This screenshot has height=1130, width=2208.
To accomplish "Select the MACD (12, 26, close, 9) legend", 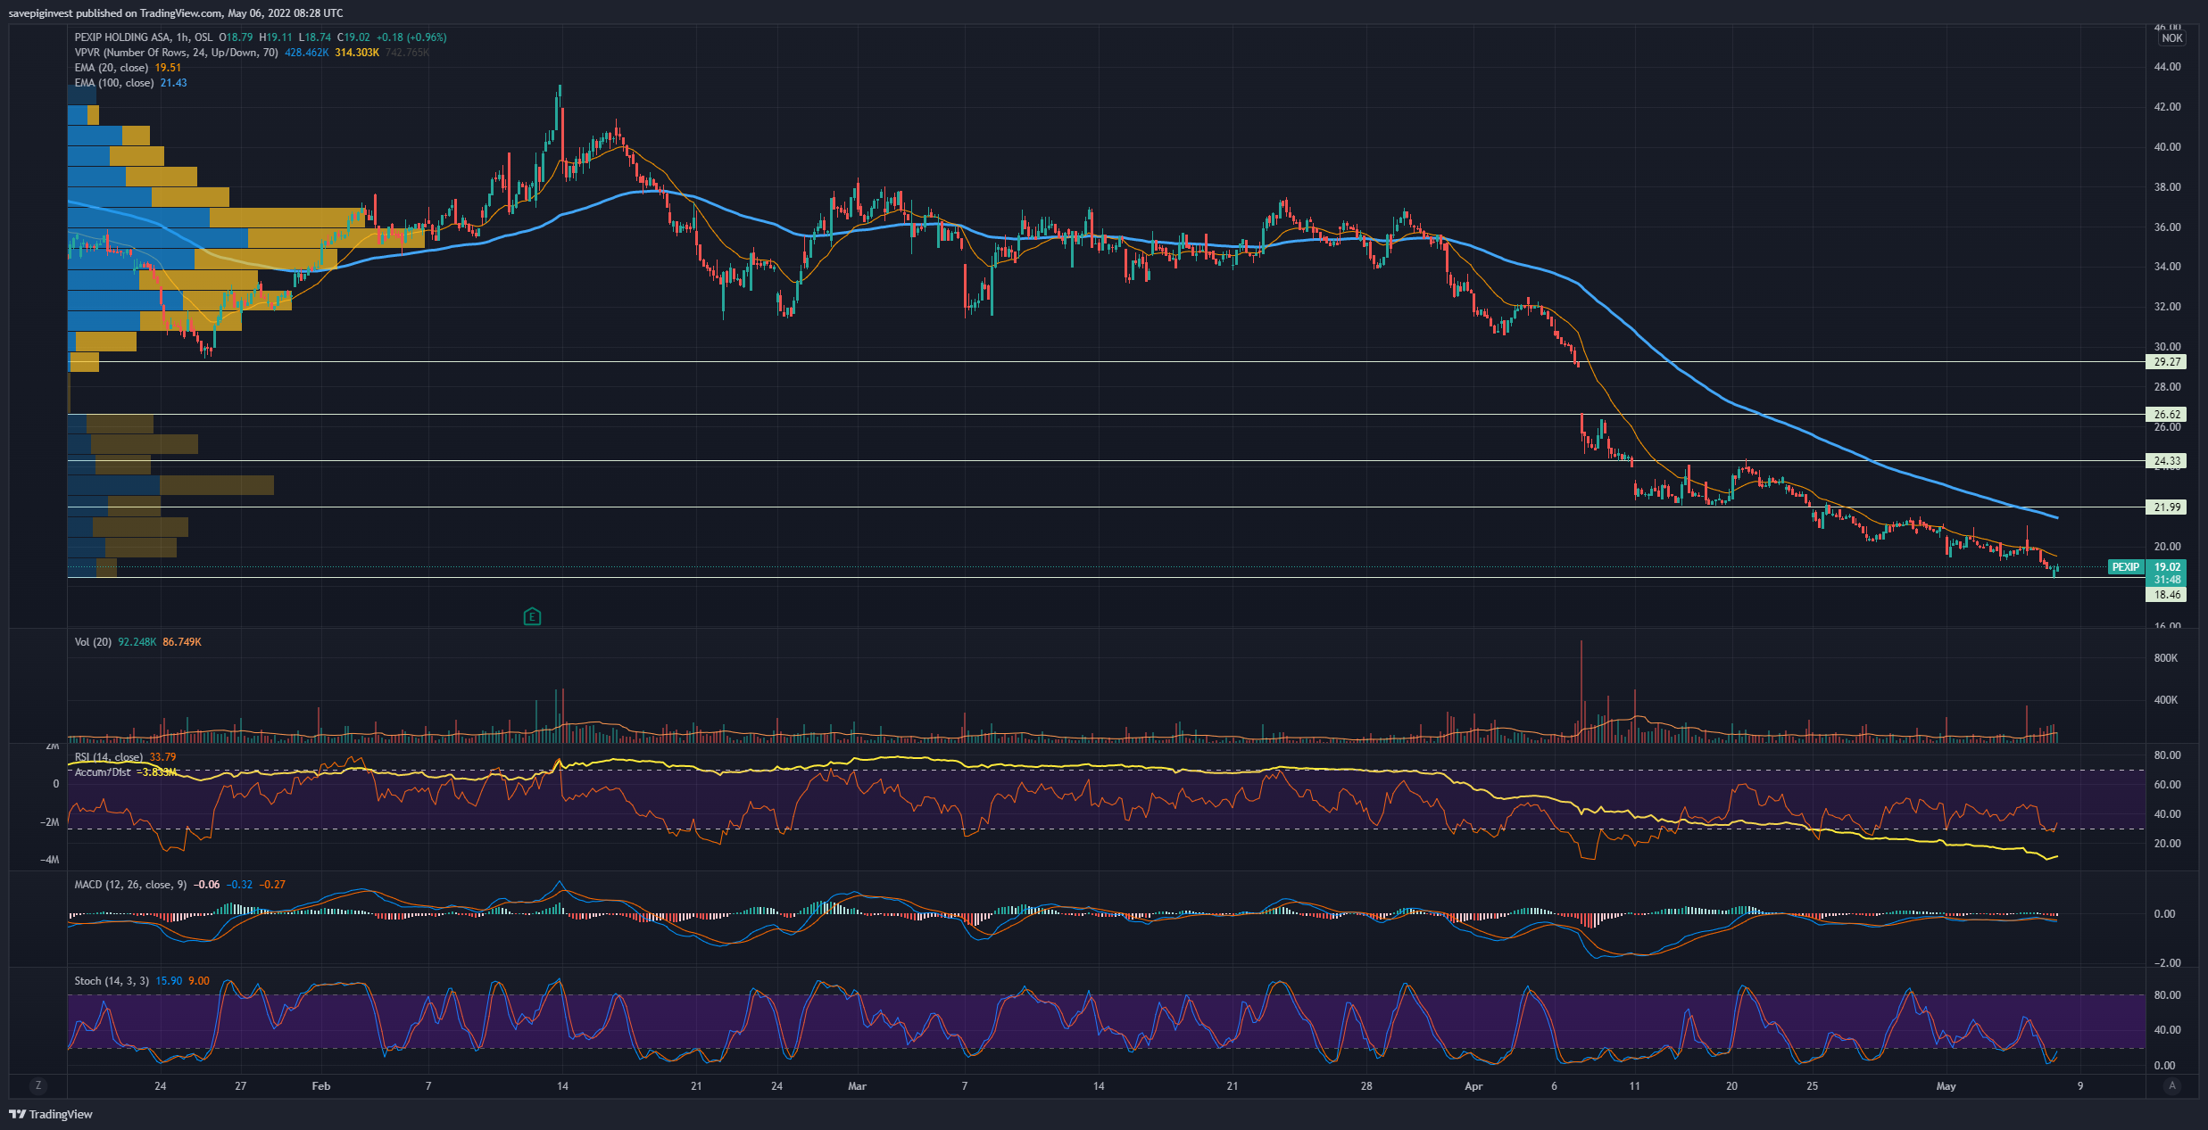I will point(130,885).
